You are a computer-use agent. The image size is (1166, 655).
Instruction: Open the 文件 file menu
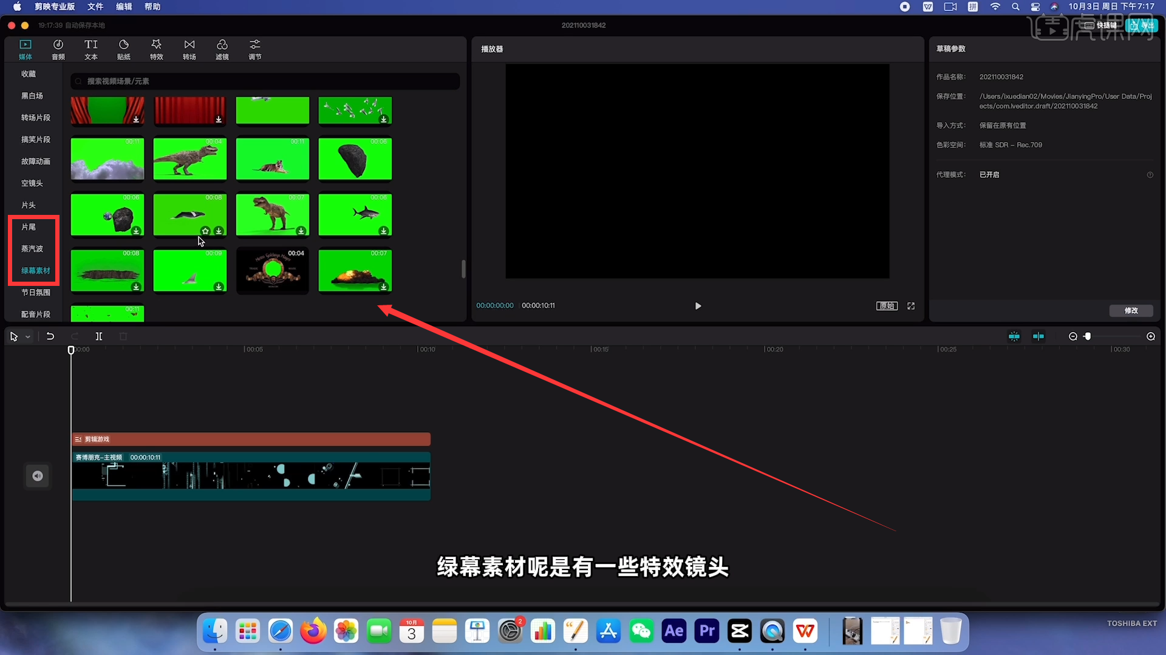(x=95, y=7)
